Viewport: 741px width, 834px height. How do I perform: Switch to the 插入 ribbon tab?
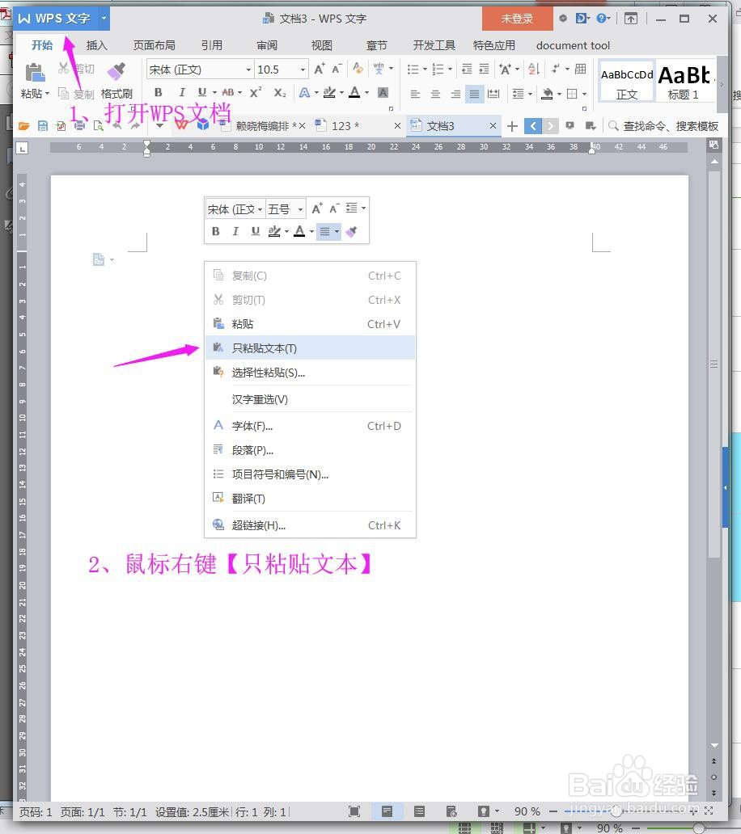pyautogui.click(x=96, y=46)
